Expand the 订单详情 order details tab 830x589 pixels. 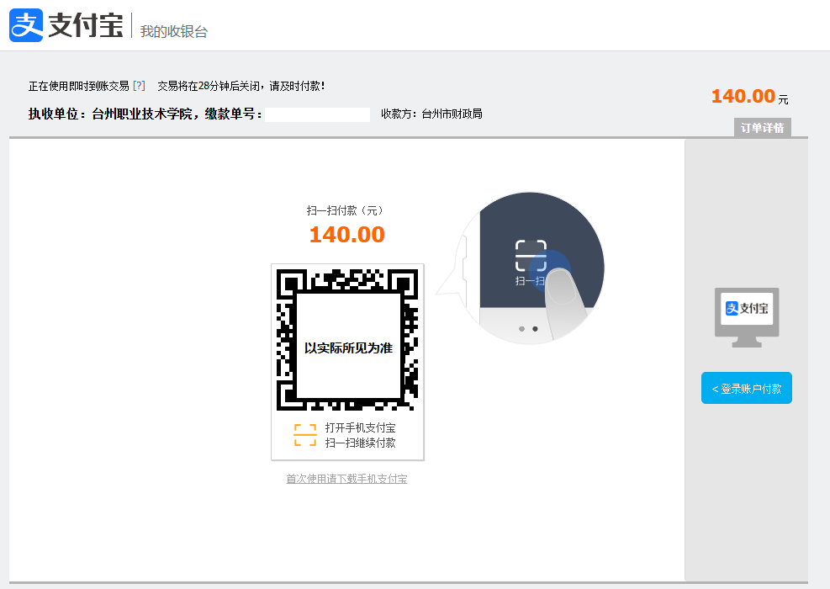pyautogui.click(x=762, y=128)
